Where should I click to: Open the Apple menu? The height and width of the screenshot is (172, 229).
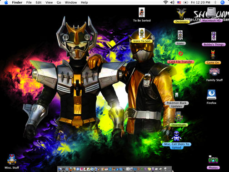[6, 2]
